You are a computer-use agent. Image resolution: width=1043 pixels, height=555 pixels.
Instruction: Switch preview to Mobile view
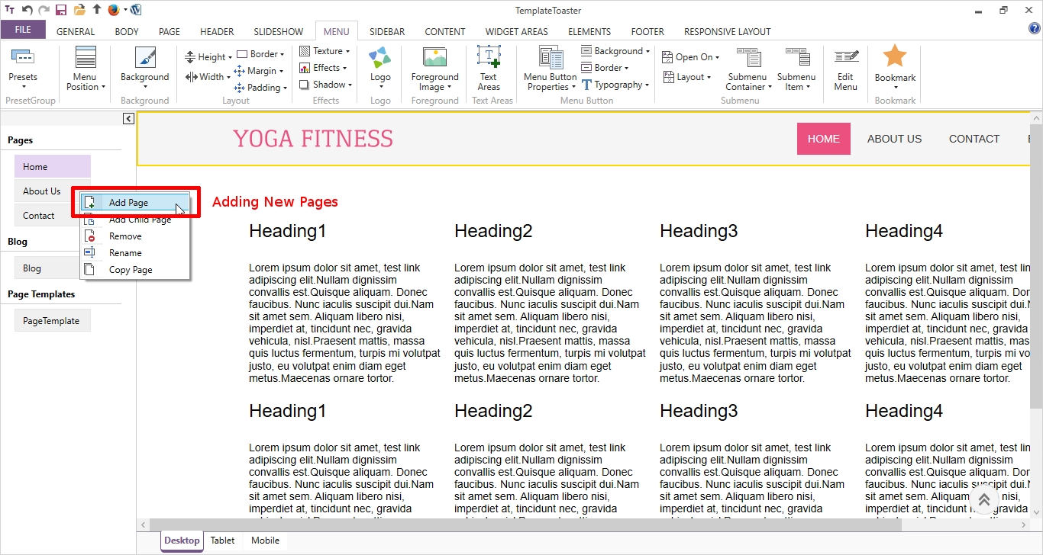(265, 541)
